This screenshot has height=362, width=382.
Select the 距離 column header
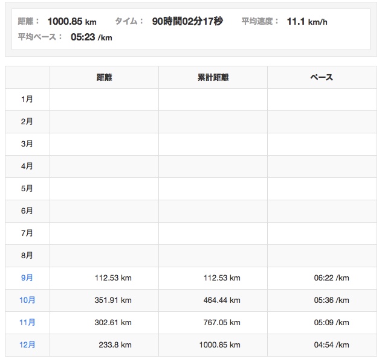coord(105,77)
